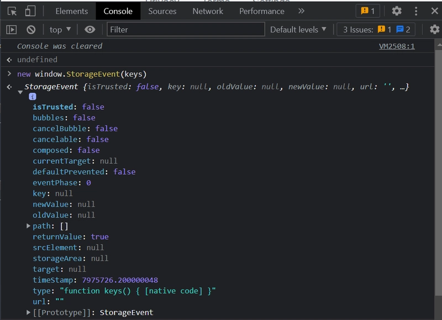The width and height of the screenshot is (442, 320).
Task: Click the composed: false property
Action: pos(66,150)
